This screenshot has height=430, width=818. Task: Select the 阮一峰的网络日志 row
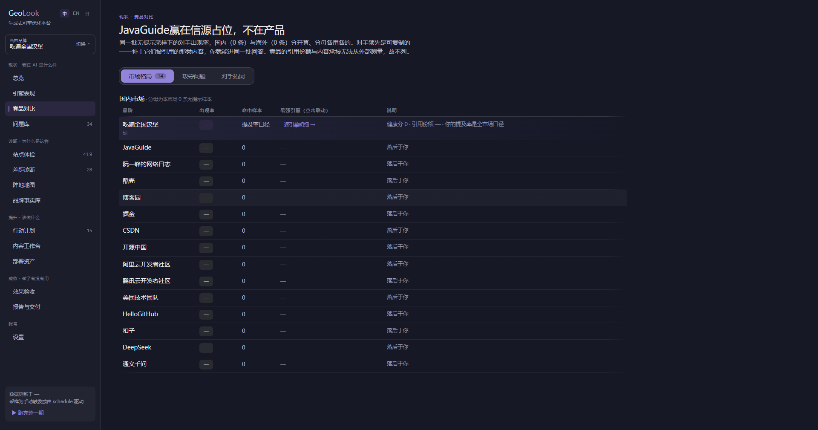coord(373,164)
